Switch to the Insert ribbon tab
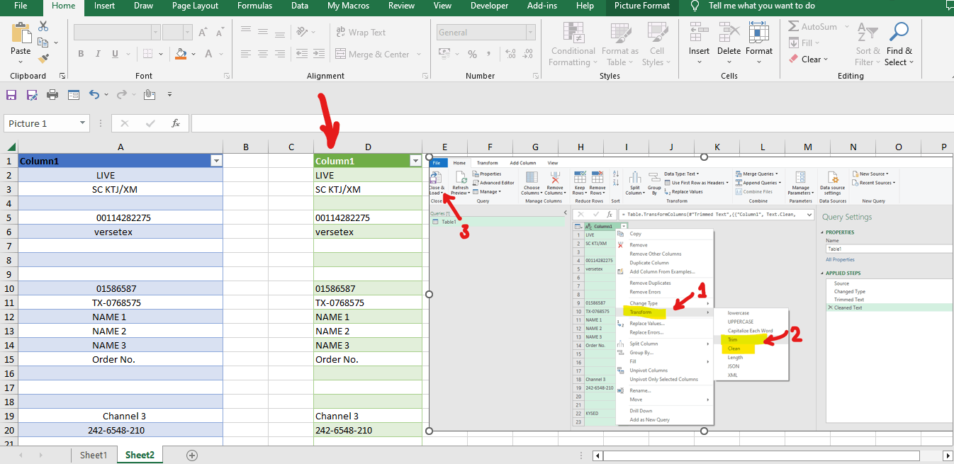 [105, 6]
